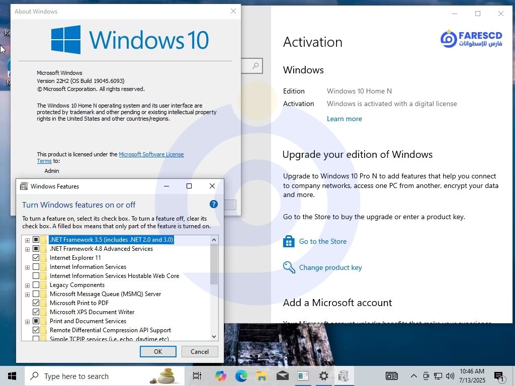
Task: Click the Go to the Store link
Action: [322, 242]
